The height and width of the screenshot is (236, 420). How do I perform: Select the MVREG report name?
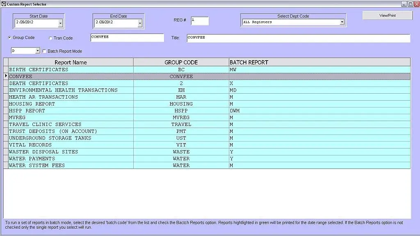point(71,118)
